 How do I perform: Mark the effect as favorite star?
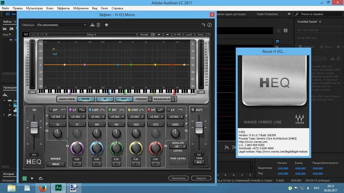tap(107, 25)
